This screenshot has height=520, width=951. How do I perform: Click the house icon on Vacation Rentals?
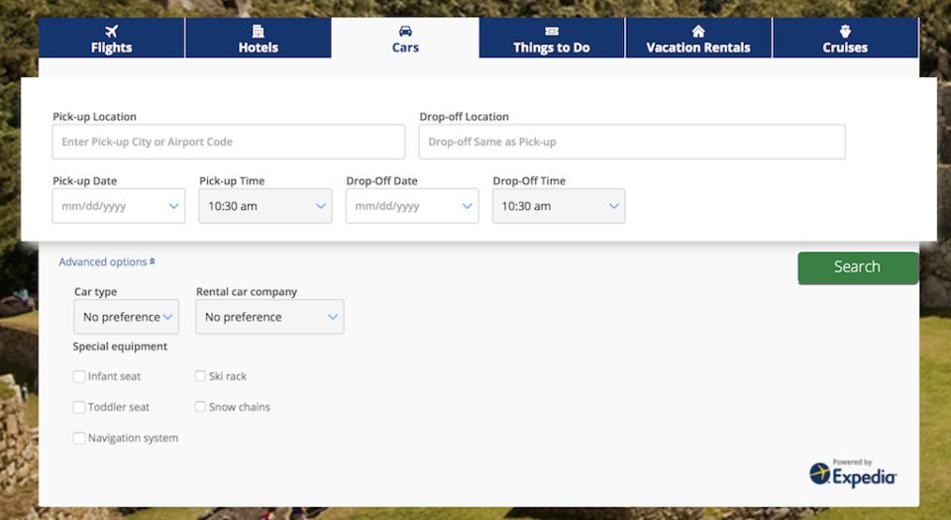pos(698,31)
